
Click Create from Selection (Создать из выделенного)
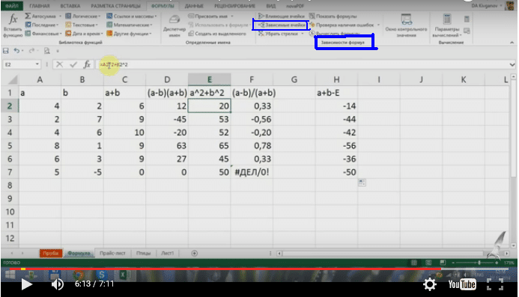[217, 34]
